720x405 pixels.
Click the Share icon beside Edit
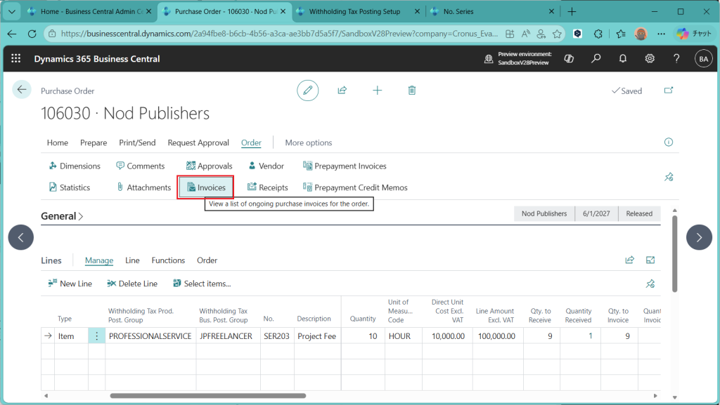coord(342,90)
